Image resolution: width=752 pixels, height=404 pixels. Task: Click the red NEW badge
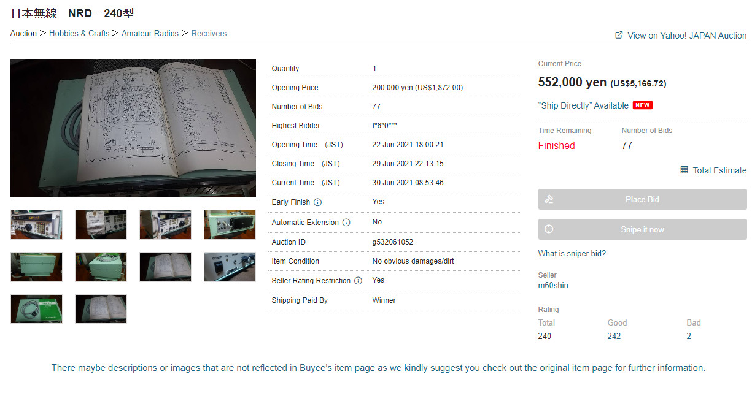point(643,105)
